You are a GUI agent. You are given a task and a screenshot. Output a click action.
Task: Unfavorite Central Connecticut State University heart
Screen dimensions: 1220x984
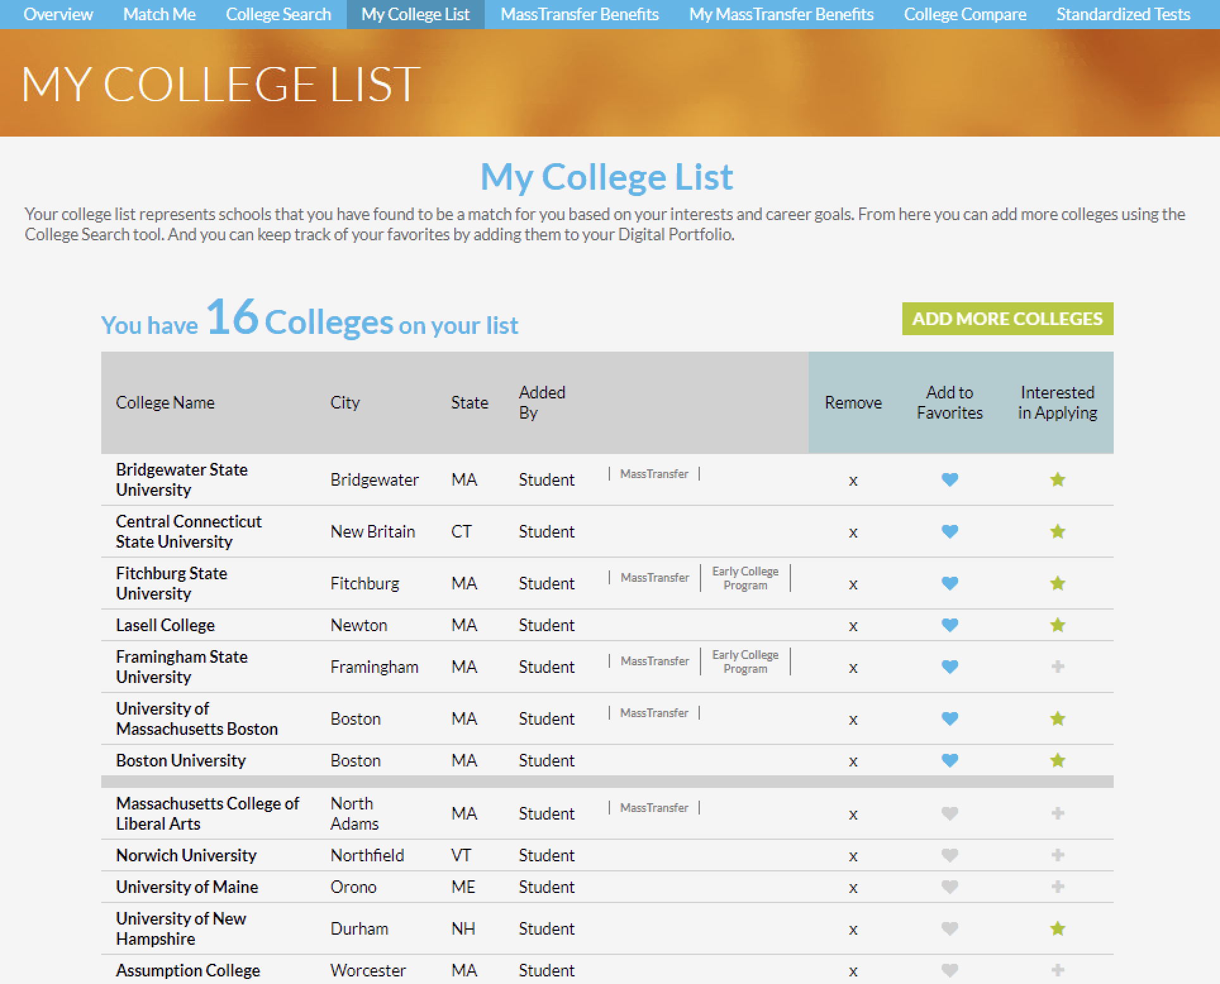[949, 532]
